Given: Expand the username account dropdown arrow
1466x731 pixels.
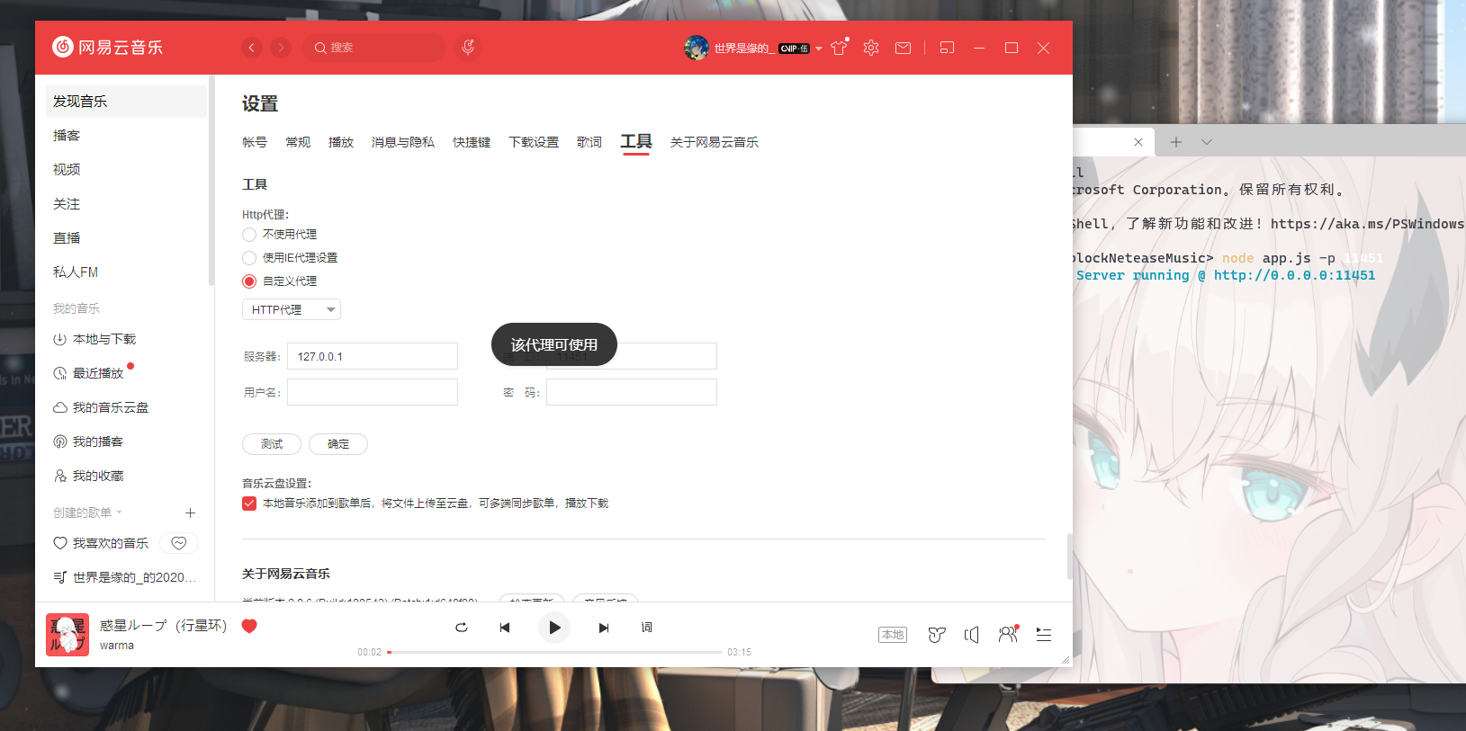Looking at the screenshot, I should (x=819, y=49).
